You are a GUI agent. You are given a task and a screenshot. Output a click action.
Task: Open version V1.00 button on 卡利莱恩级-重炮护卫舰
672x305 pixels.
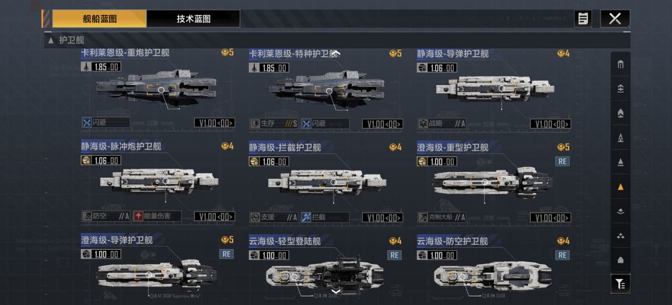pyautogui.click(x=214, y=123)
